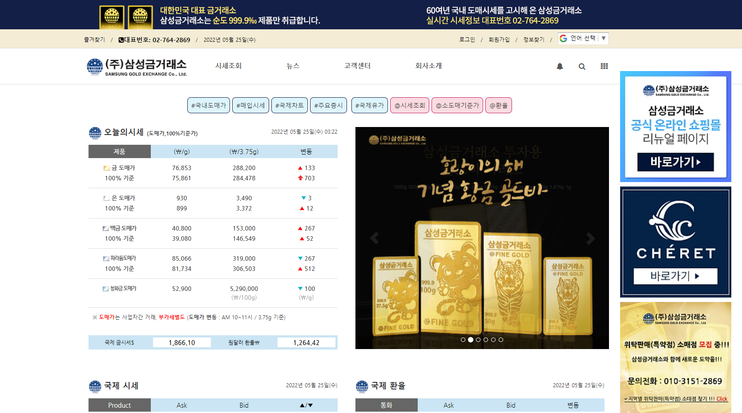Viewport: 742px width, 413px height.
Task: Select the @환율 tag
Action: (499, 105)
